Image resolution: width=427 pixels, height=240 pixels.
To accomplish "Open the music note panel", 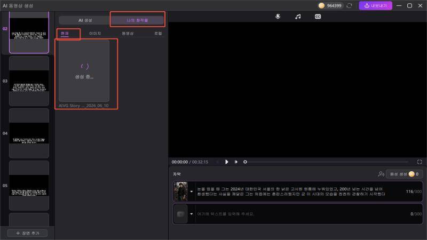I will (x=298, y=17).
